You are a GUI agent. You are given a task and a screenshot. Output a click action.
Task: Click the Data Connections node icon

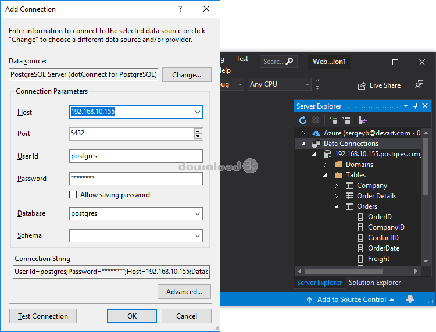click(316, 144)
